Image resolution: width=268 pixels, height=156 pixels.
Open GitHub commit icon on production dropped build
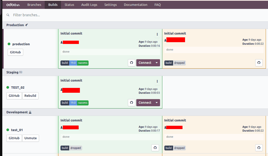(259, 63)
